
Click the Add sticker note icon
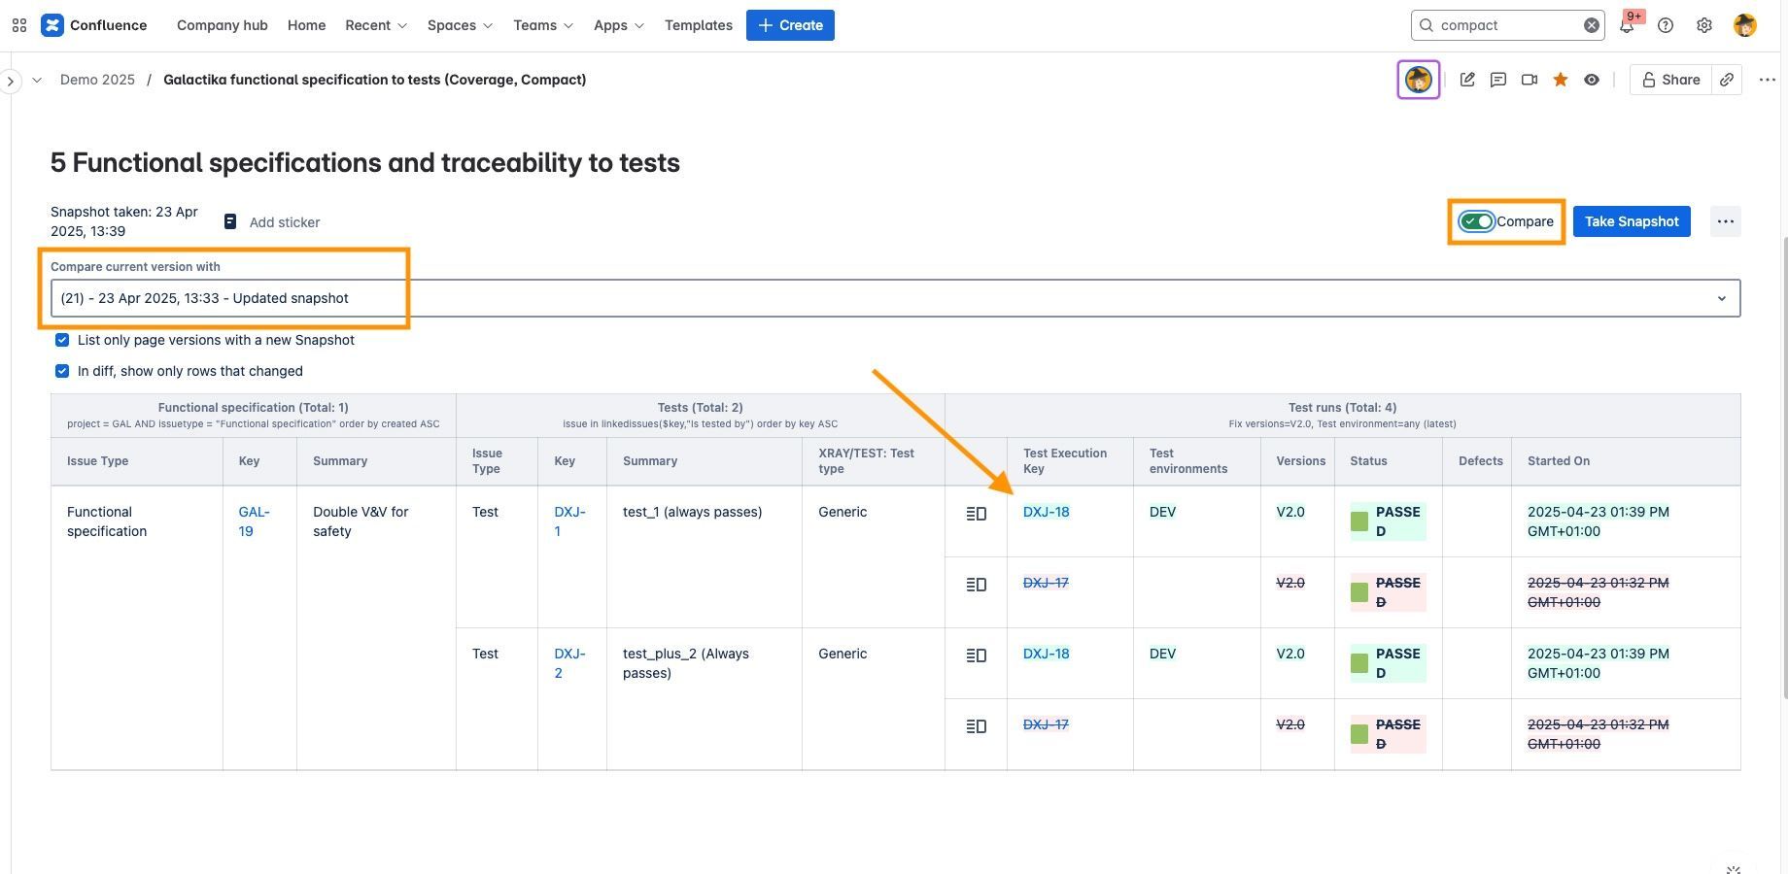(230, 221)
